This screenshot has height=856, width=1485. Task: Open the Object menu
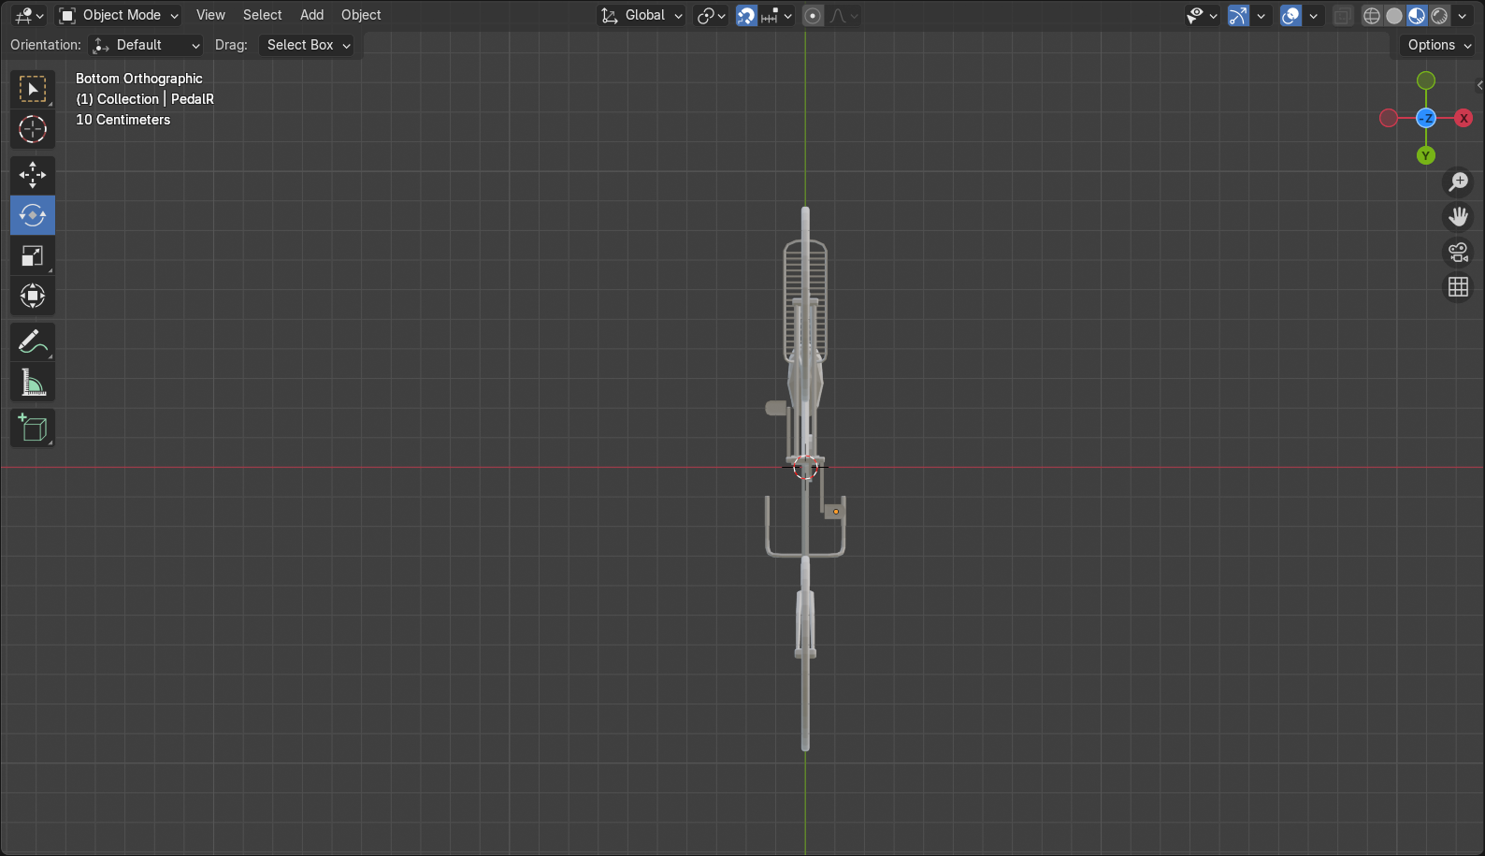click(x=361, y=15)
